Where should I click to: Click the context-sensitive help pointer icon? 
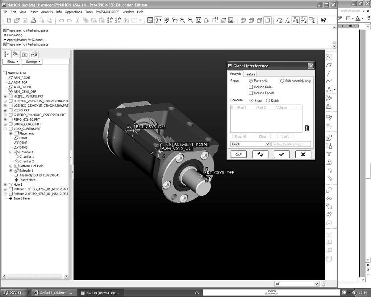pyautogui.click(x=324, y=20)
